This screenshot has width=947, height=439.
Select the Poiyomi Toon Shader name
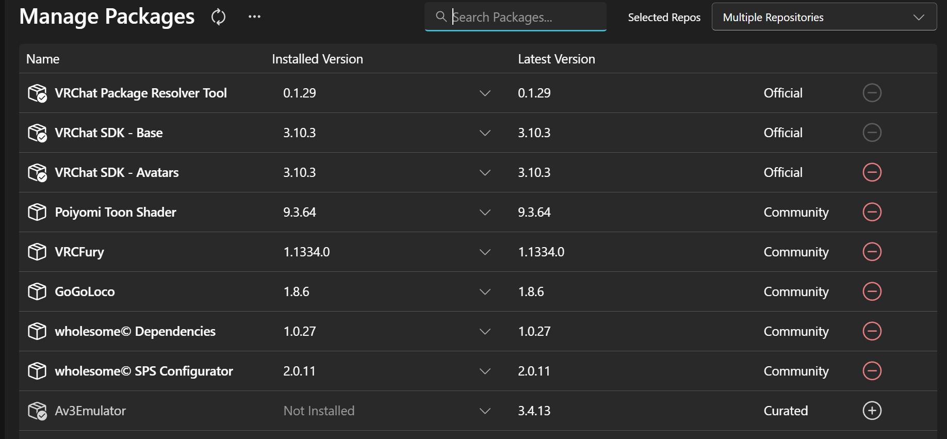coord(116,212)
